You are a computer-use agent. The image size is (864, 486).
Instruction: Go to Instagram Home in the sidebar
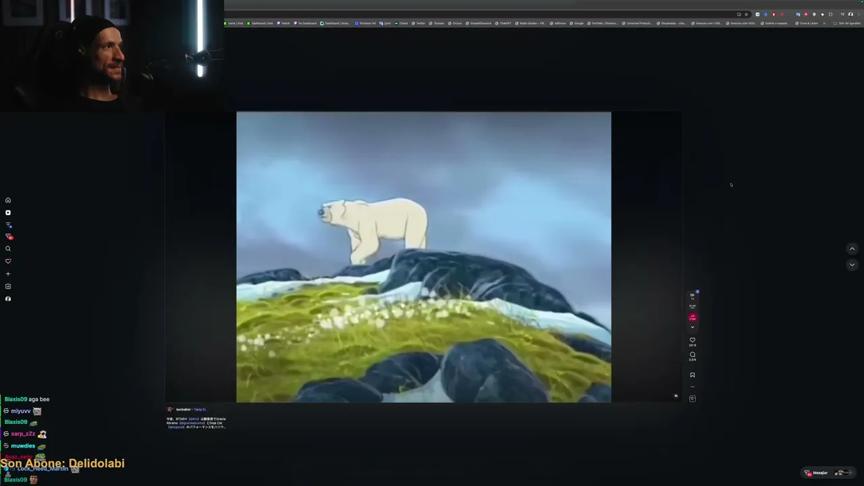click(x=8, y=200)
